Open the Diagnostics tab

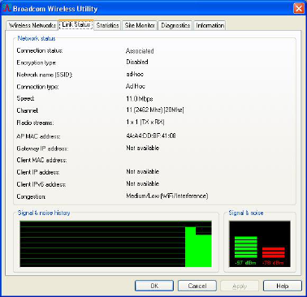coord(175,25)
